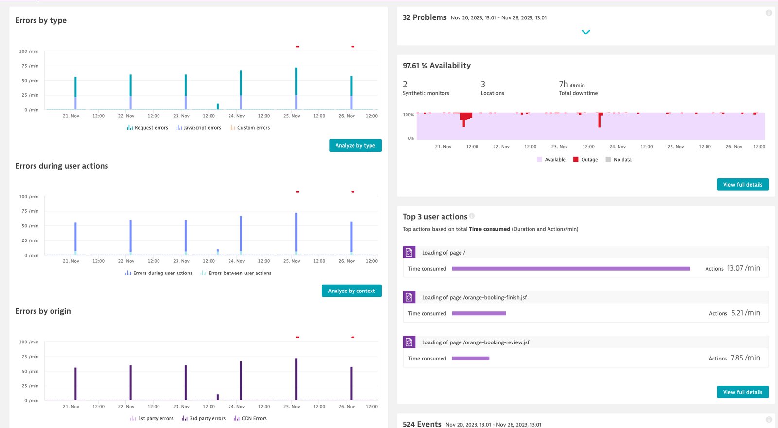Expand the 32 Problems panel chevron
This screenshot has height=428, width=778.
[x=586, y=32]
